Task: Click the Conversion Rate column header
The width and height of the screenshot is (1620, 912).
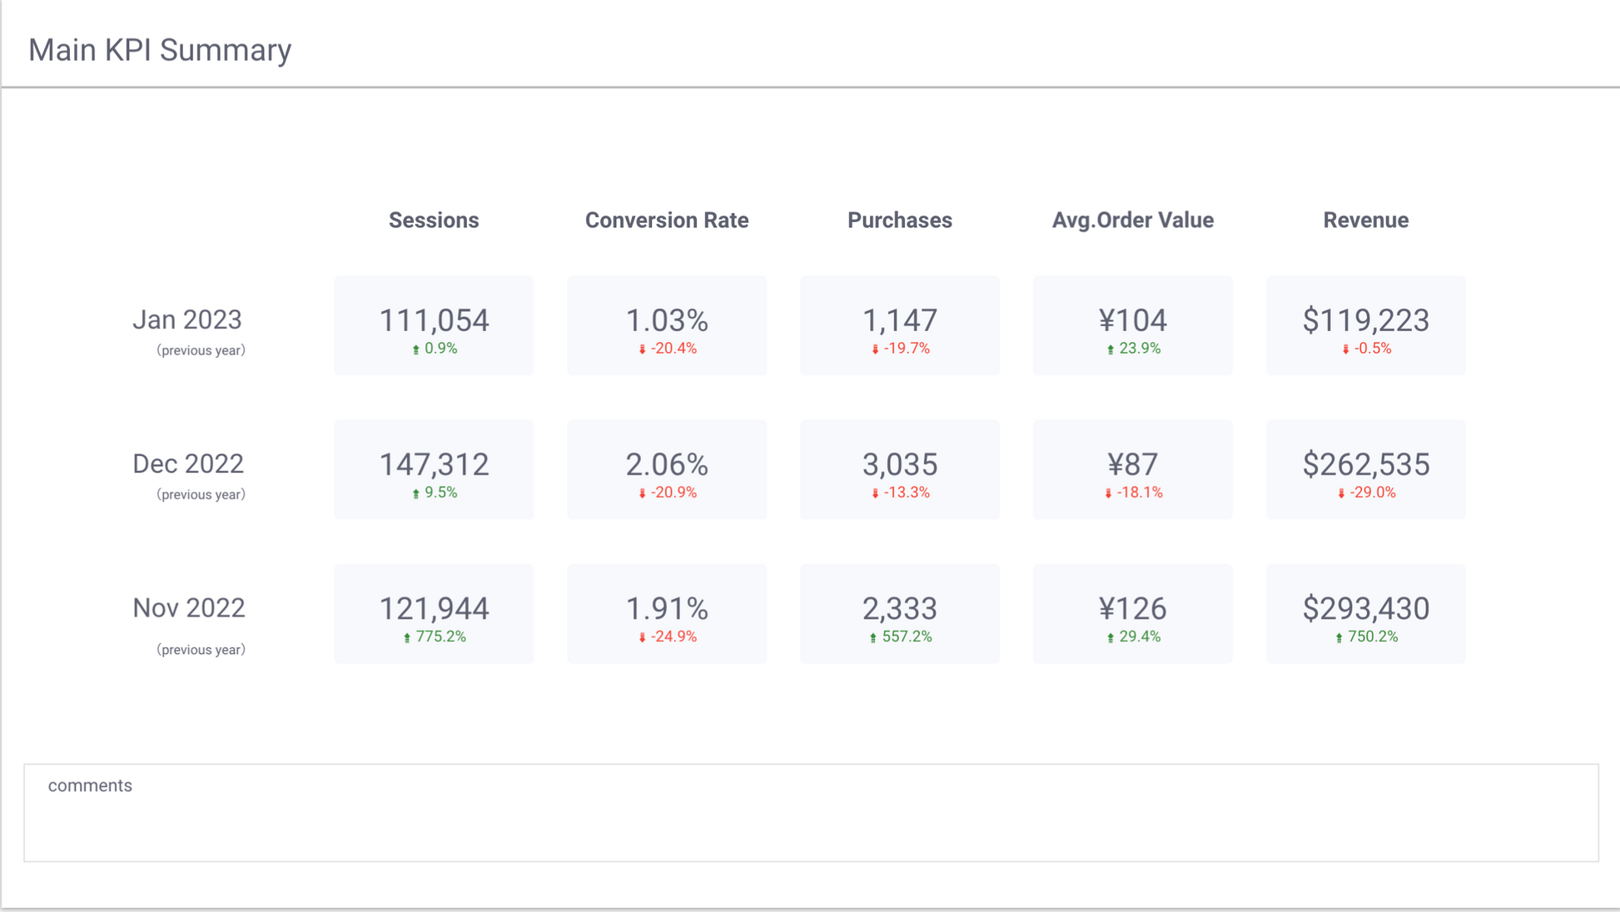Action: pos(666,221)
